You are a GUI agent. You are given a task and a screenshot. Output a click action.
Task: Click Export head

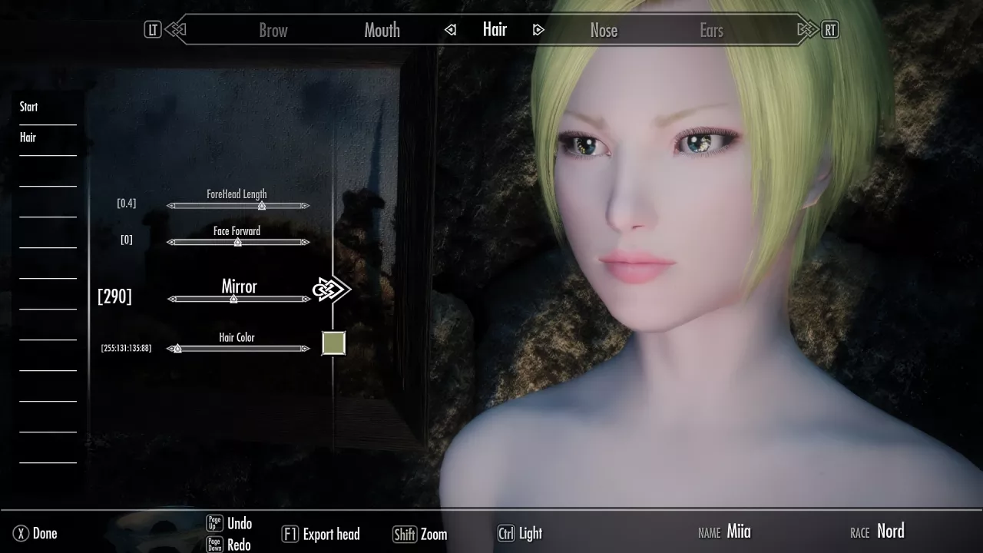[x=331, y=534]
